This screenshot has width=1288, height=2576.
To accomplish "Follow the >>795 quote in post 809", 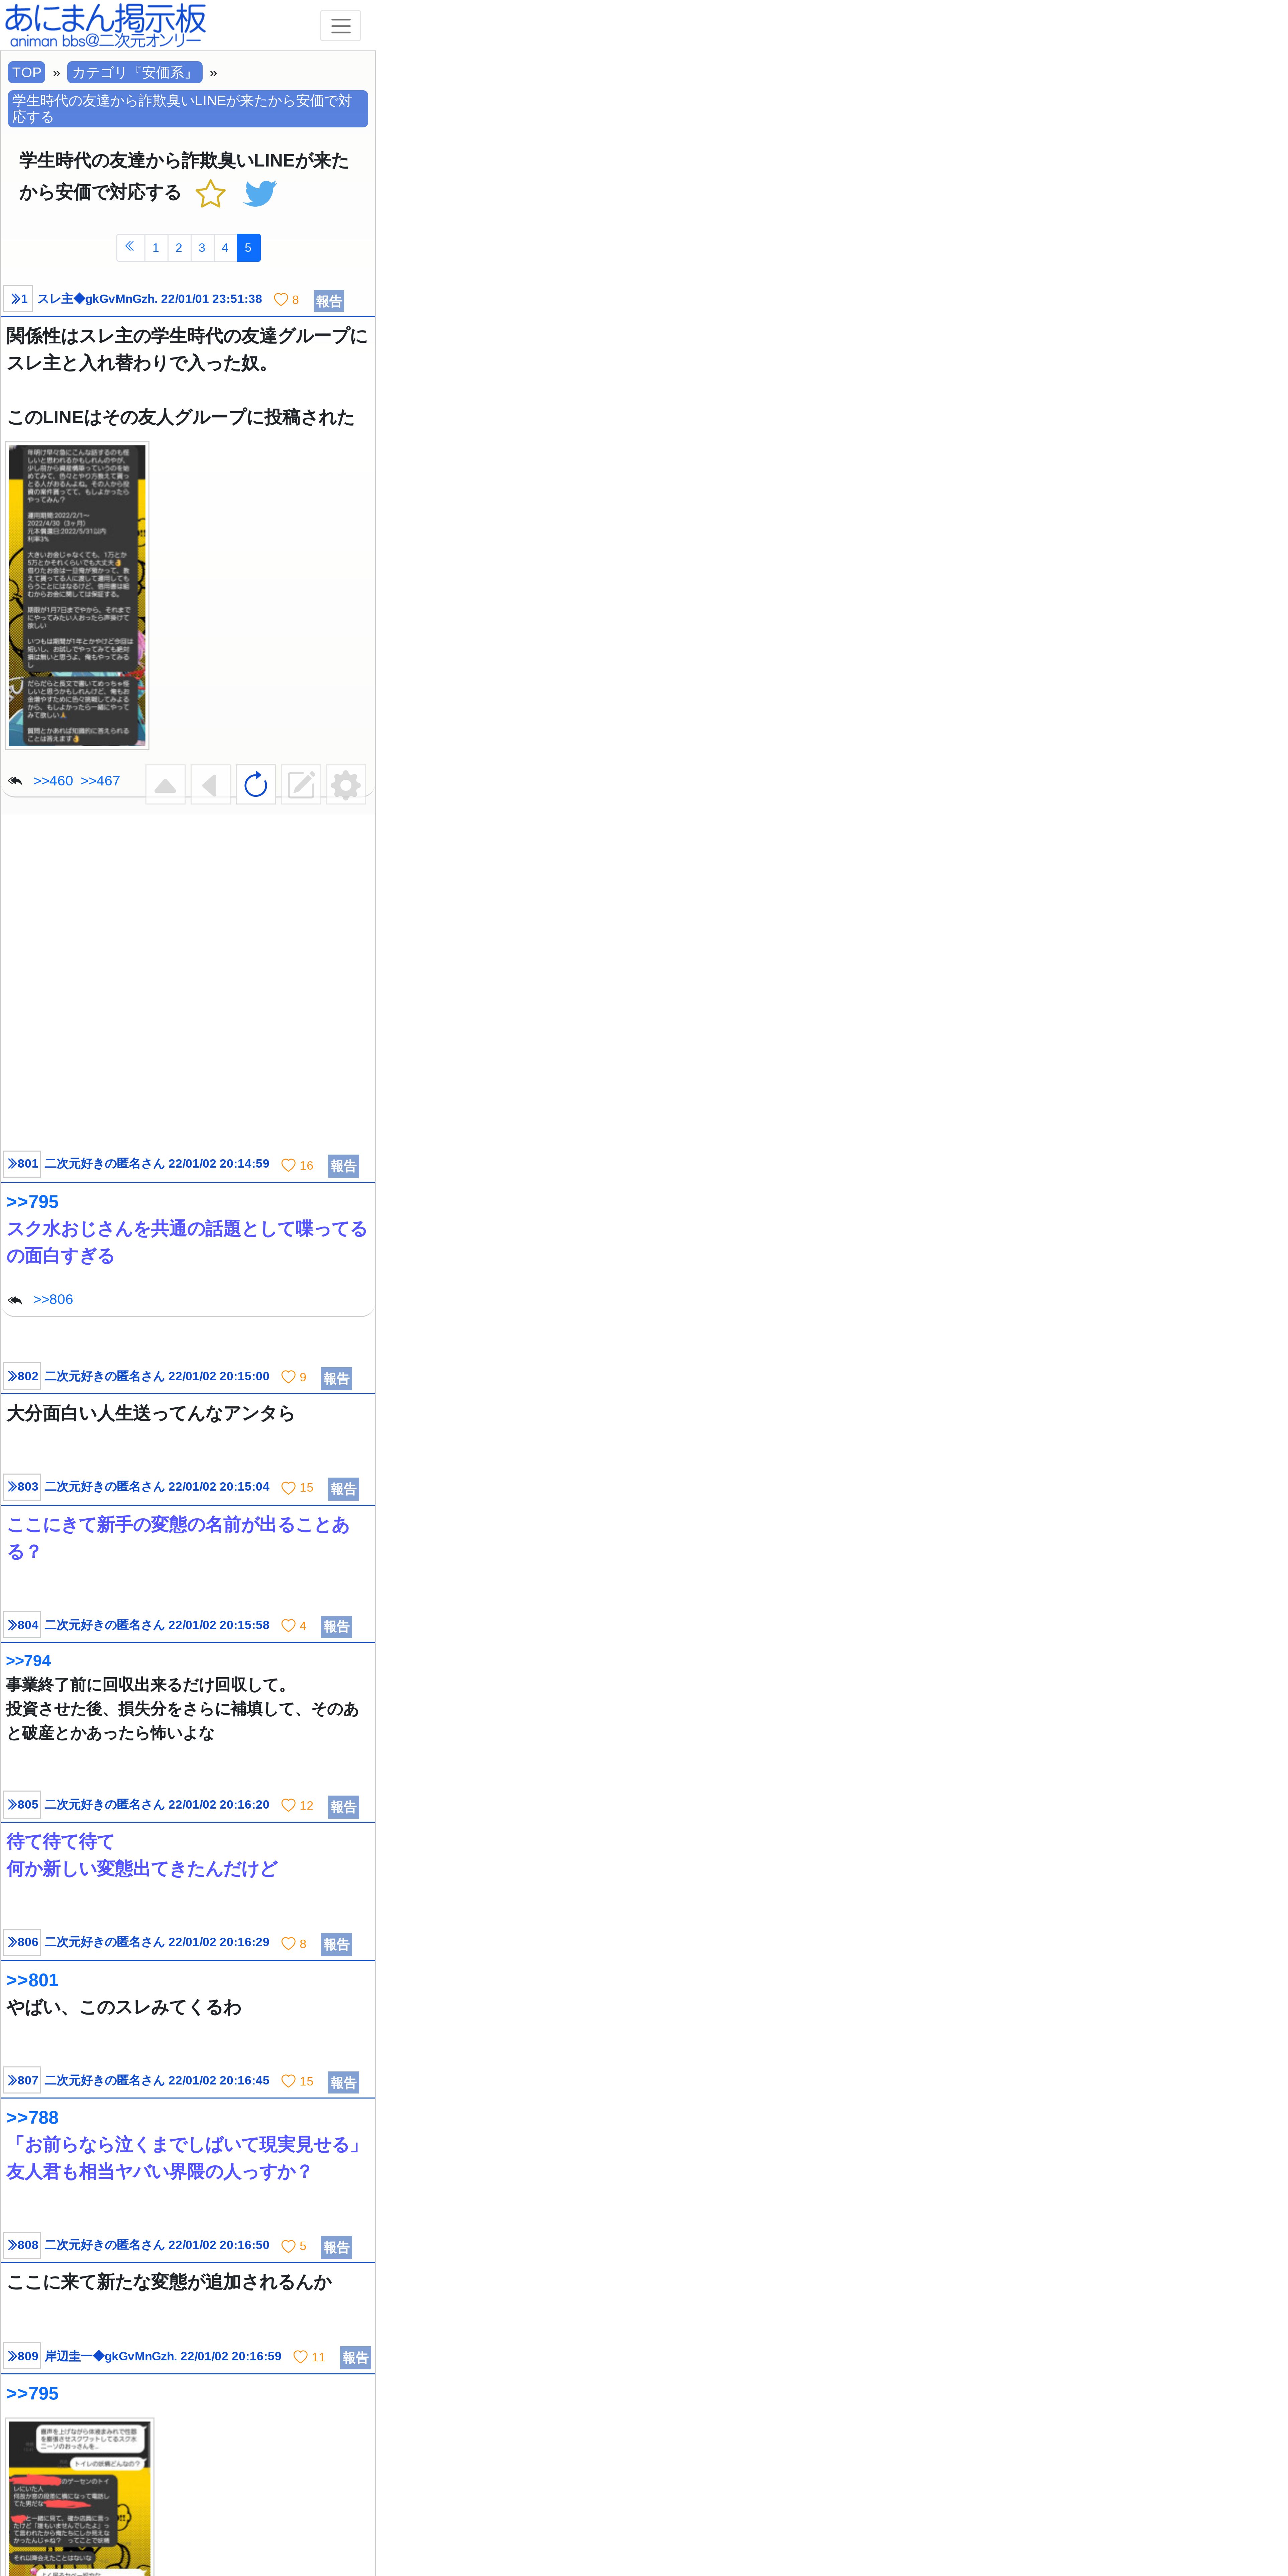I will (32, 2394).
